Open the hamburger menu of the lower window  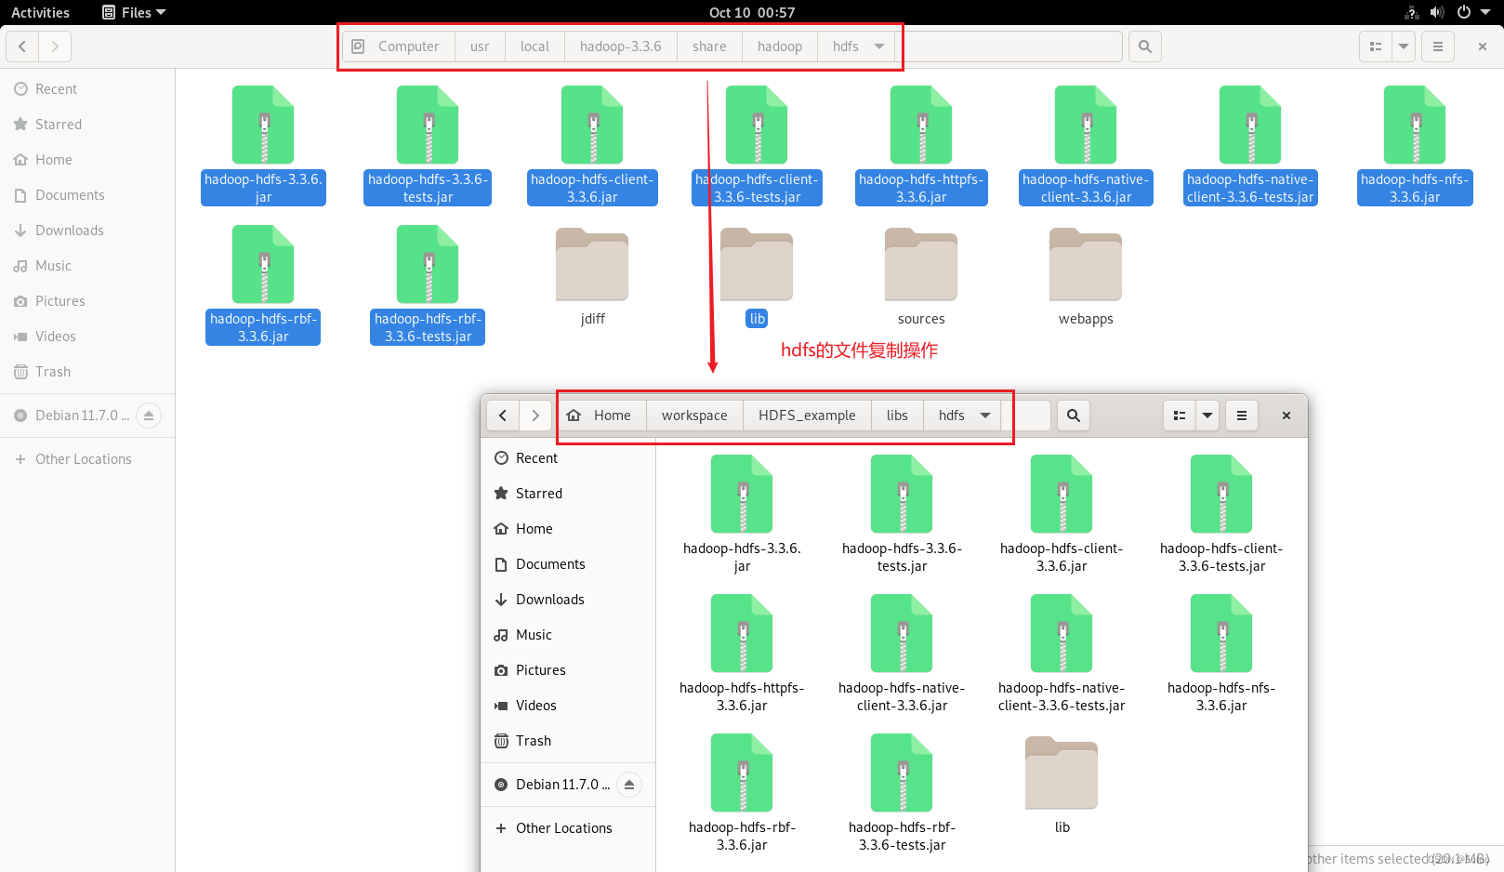(x=1241, y=416)
